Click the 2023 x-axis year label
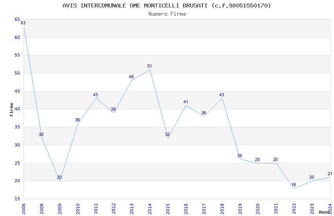Image resolution: width=334 pixels, height=216 pixels. click(x=312, y=209)
